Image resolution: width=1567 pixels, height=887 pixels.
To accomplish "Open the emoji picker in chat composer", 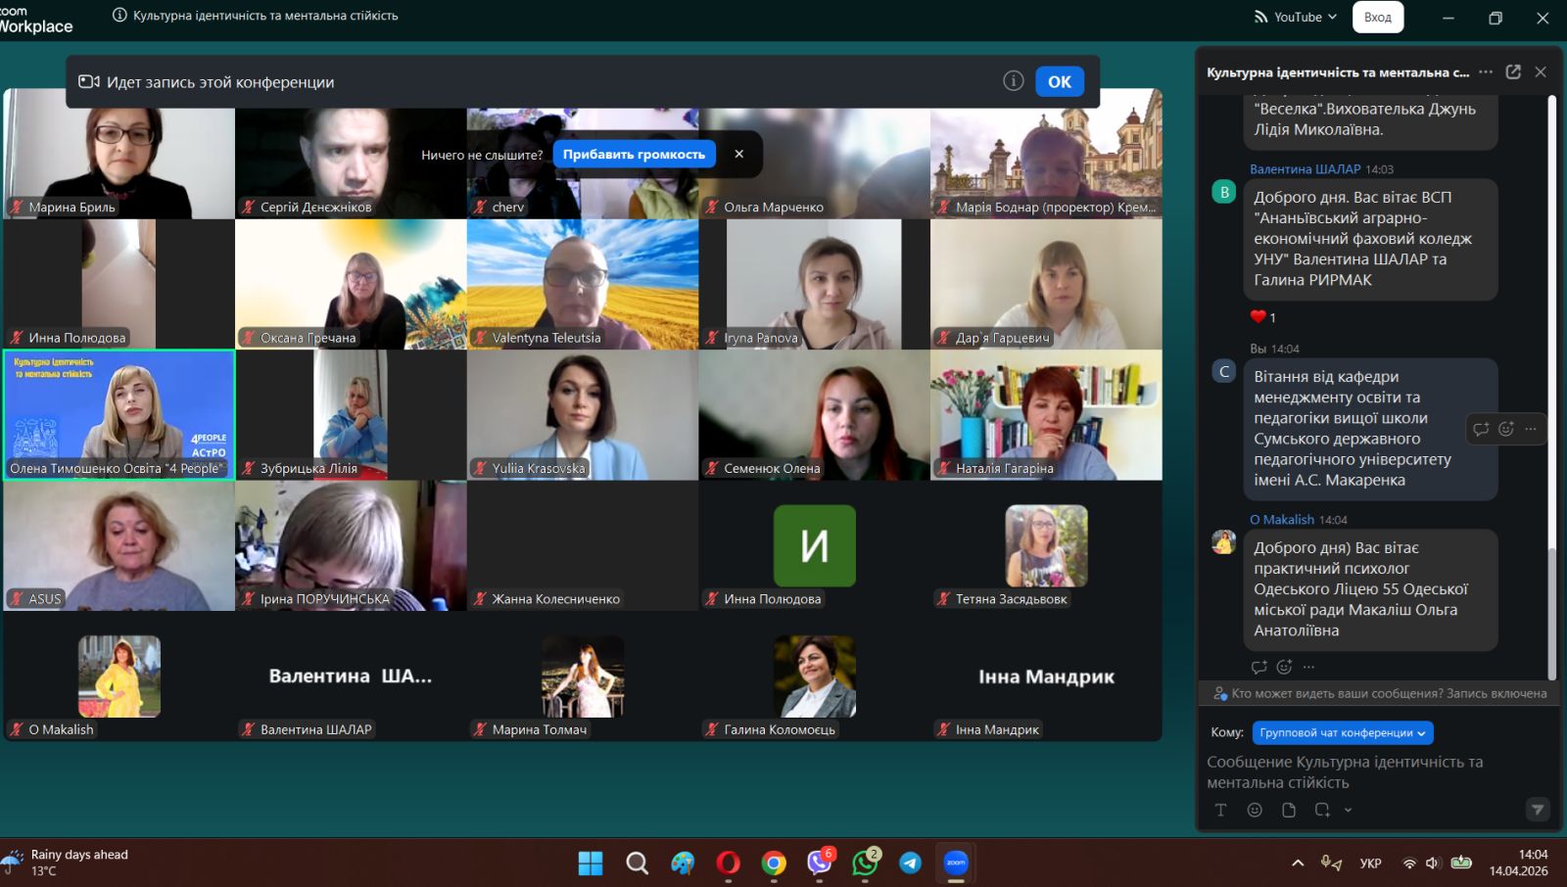I will (x=1255, y=810).
